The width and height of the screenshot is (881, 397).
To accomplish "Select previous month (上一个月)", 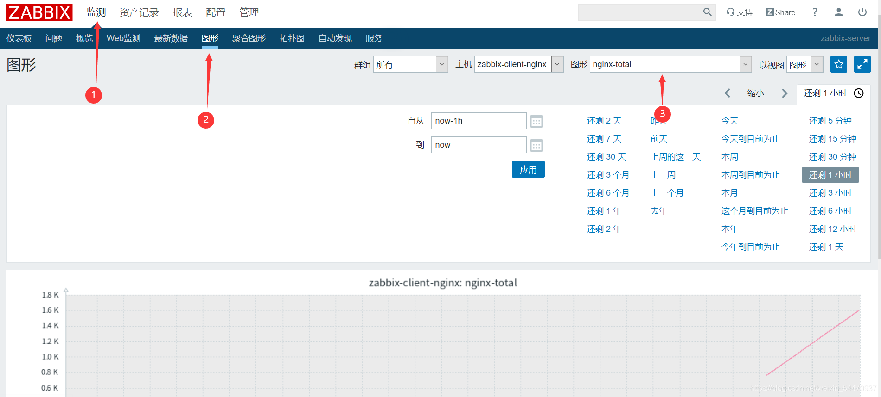I will (667, 193).
